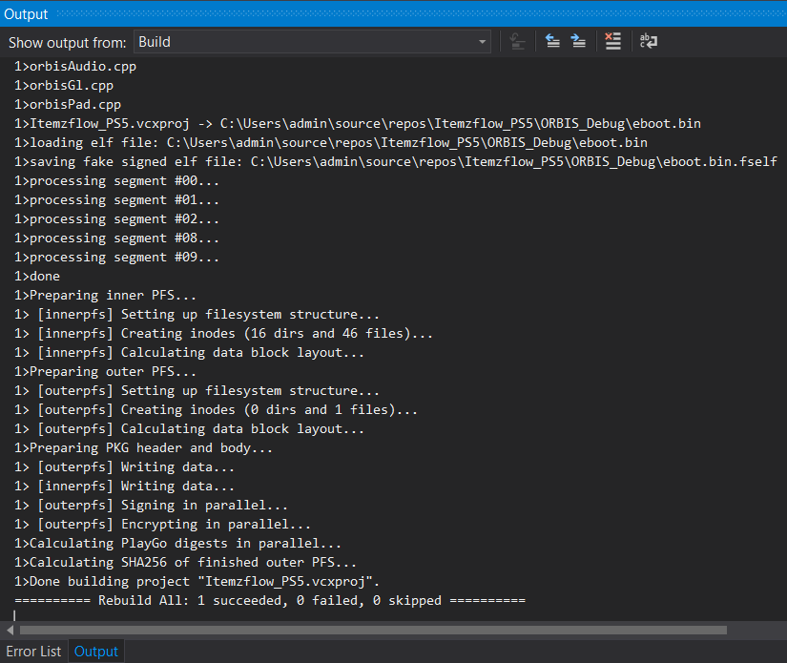Click the '0 dirs and 1 files' line
The image size is (787, 663).
pos(216,409)
